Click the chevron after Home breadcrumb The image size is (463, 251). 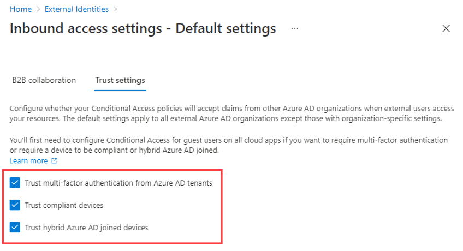pos(38,9)
